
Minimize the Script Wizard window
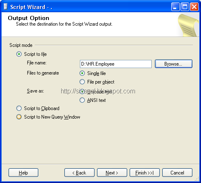(x=175, y=7)
